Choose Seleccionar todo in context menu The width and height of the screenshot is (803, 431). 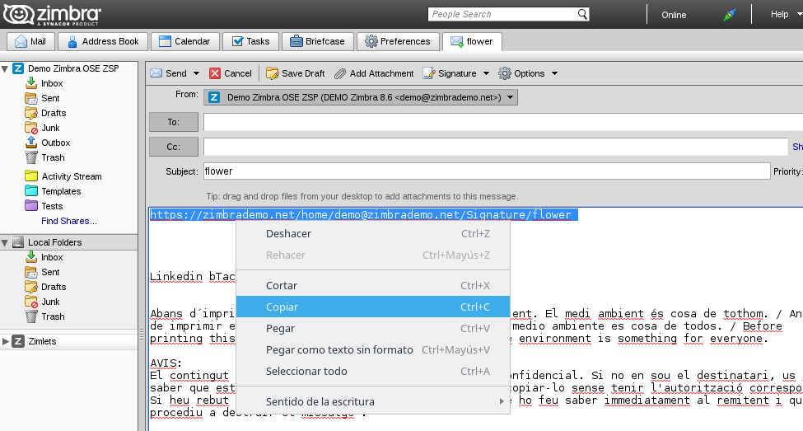tap(373, 372)
